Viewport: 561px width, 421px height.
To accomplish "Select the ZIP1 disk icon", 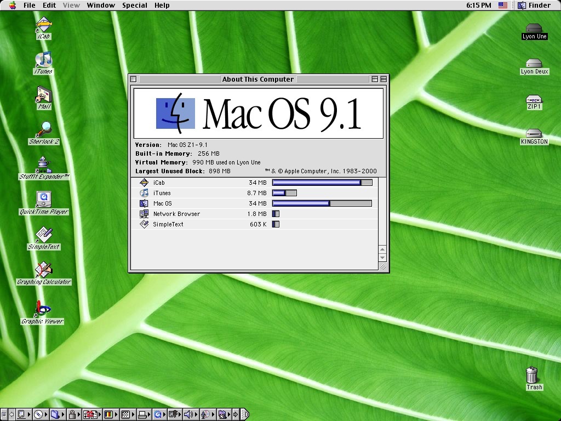I will (x=534, y=99).
